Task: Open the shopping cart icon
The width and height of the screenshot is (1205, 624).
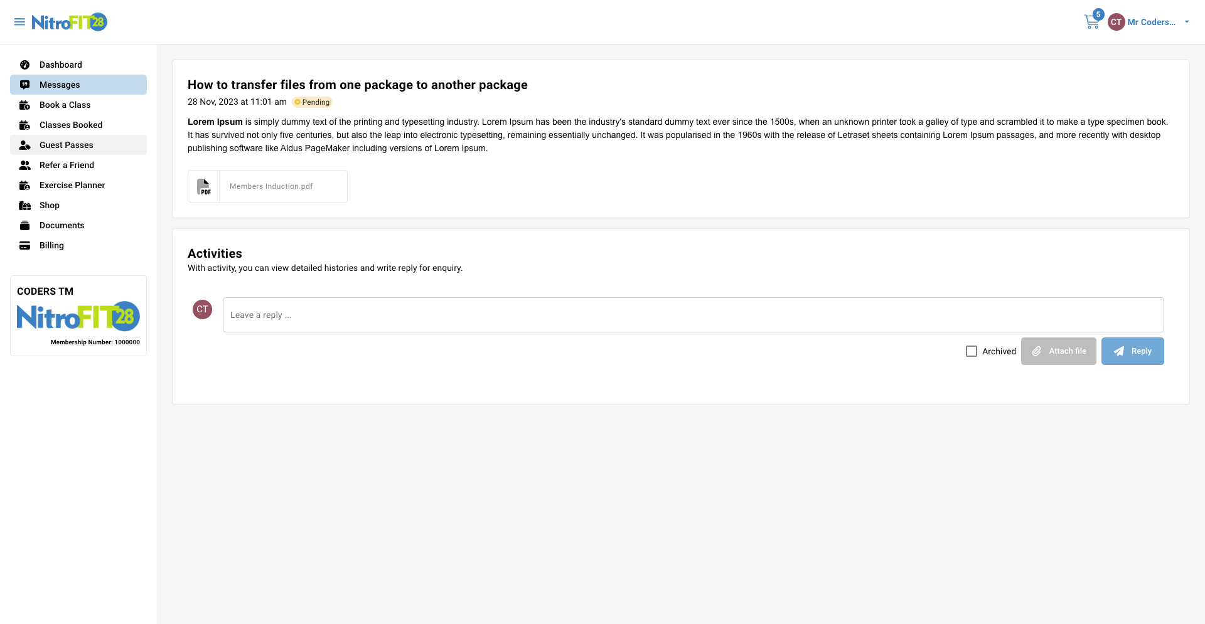Action: [1091, 23]
